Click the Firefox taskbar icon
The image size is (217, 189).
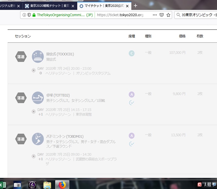(62, 185)
